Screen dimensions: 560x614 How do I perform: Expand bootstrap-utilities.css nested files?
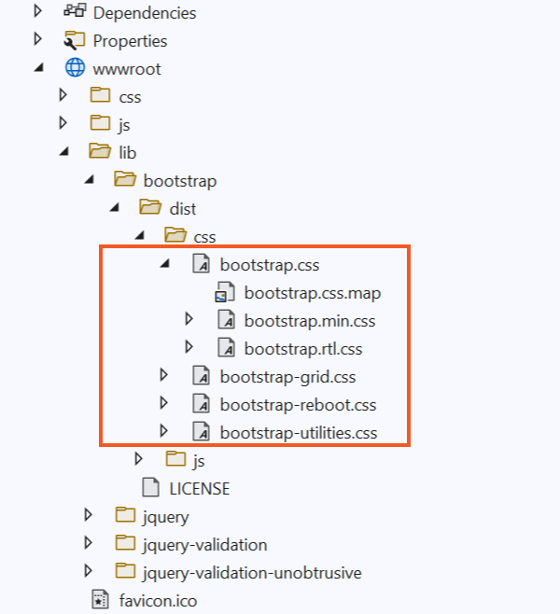pyautogui.click(x=163, y=431)
